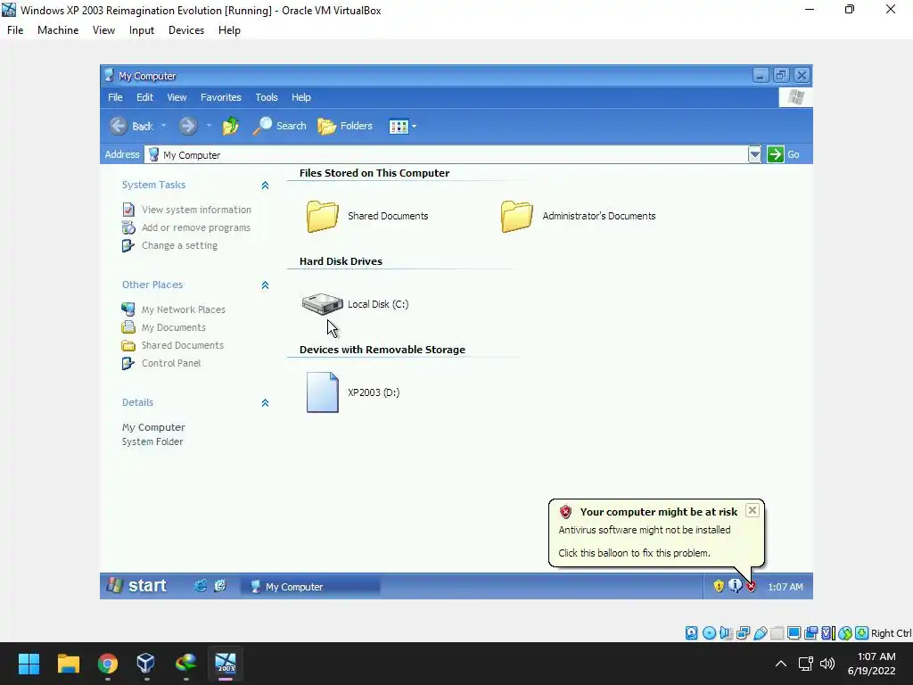Open File Explorer from host taskbar
Screen dimensions: 913x685
tap(68, 664)
